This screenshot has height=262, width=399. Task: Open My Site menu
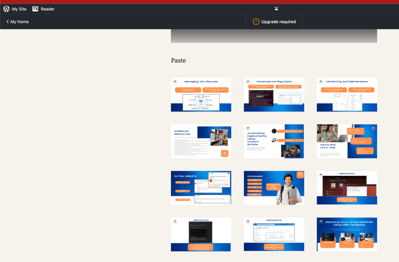[15, 9]
